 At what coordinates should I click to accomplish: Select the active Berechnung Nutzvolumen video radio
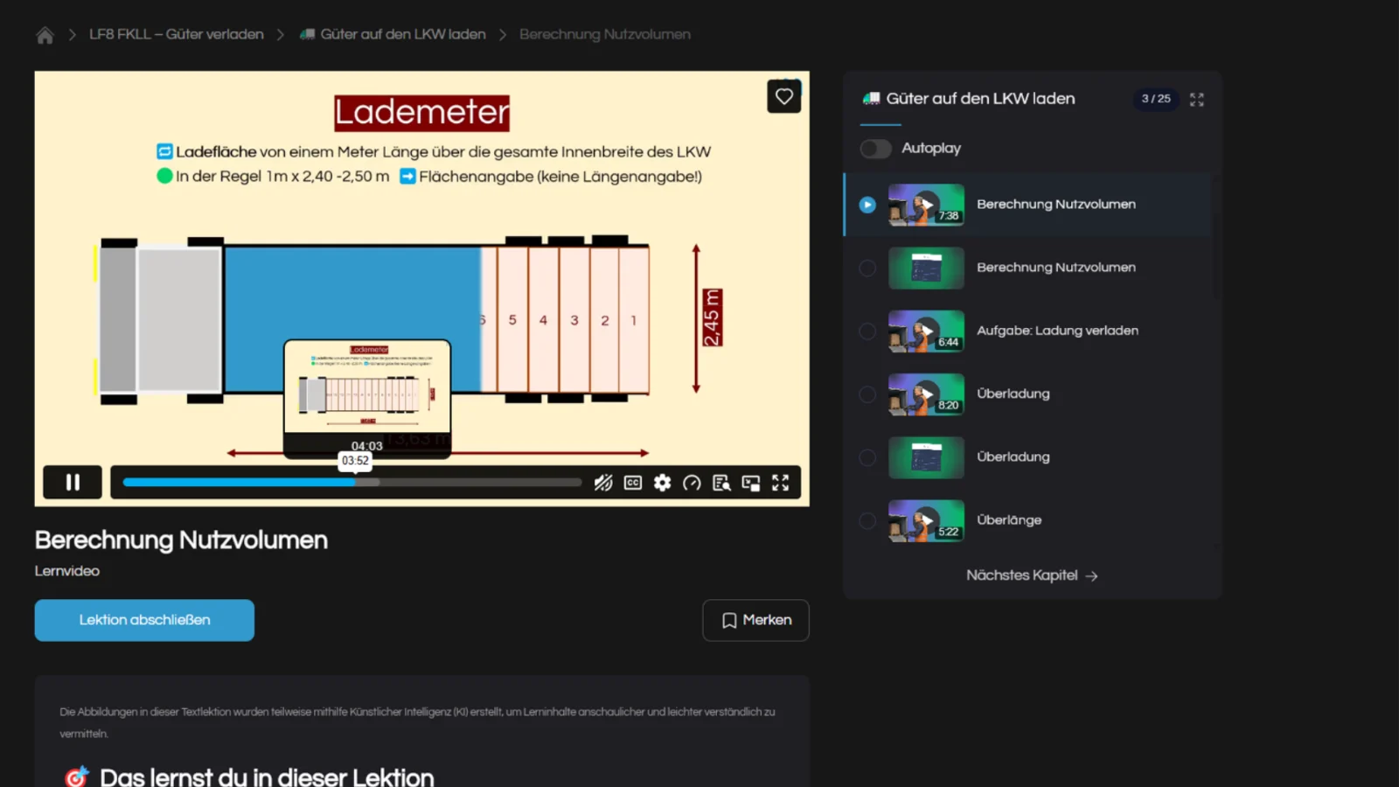pyautogui.click(x=867, y=205)
